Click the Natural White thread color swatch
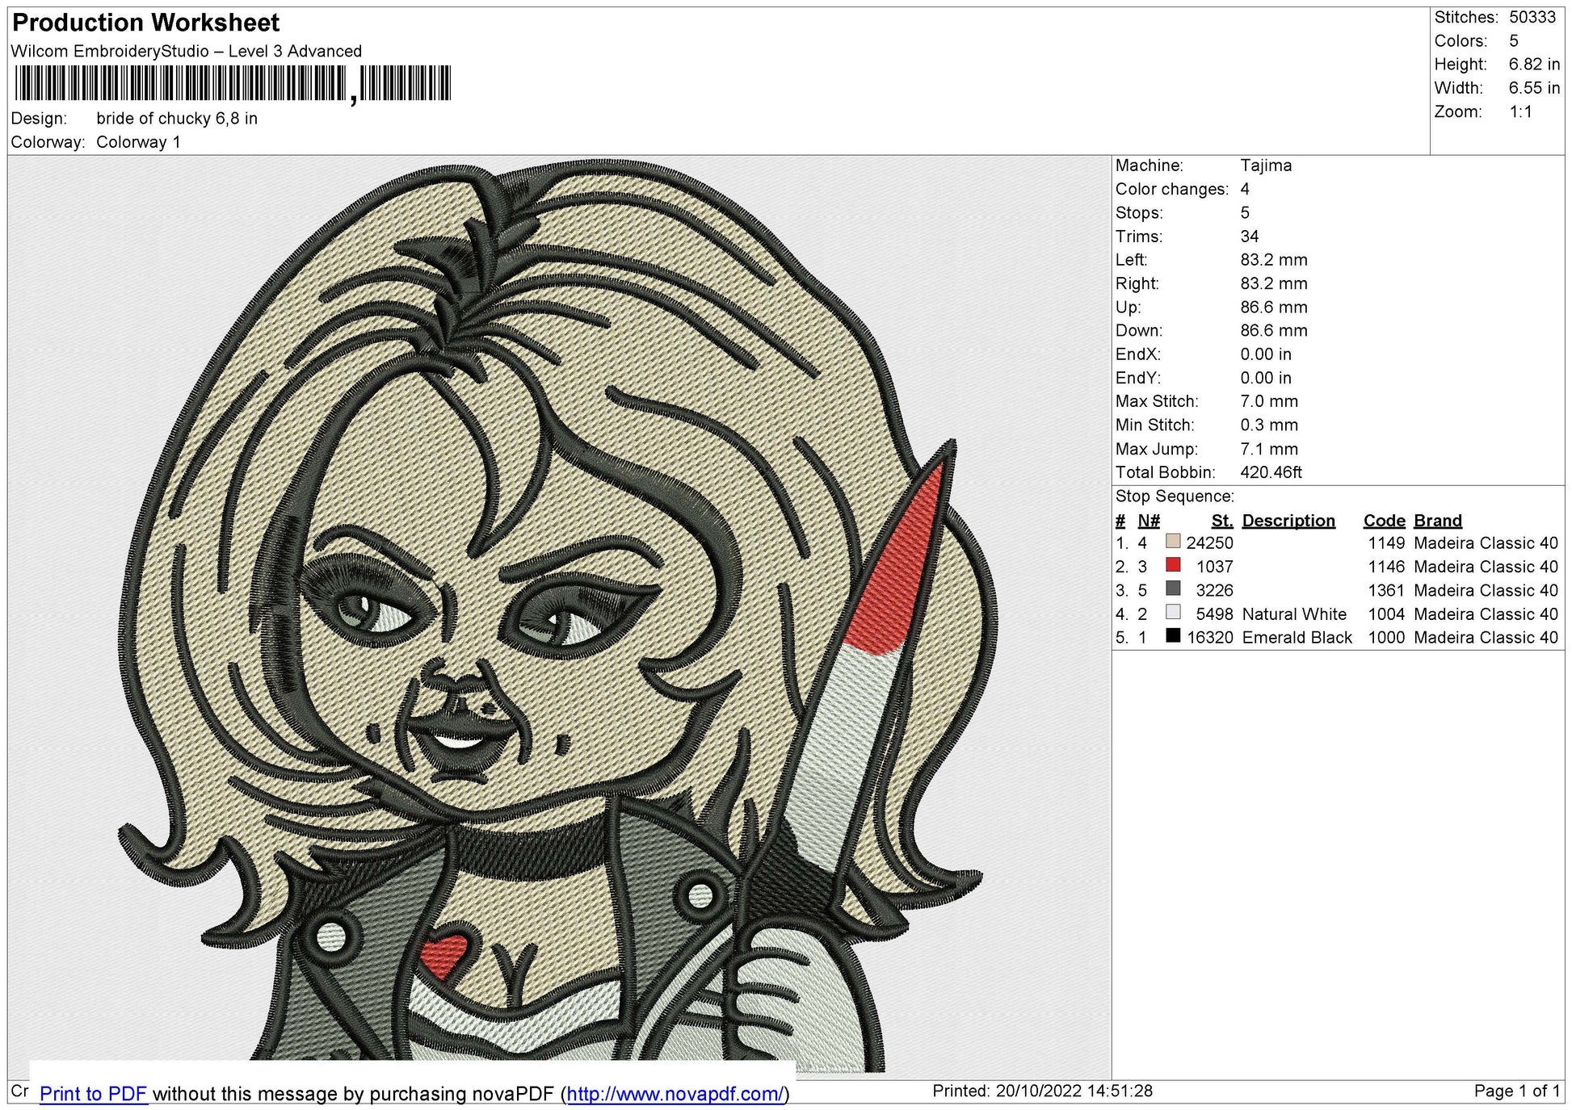Screen dimensions: 1572x1110 pos(1173,613)
